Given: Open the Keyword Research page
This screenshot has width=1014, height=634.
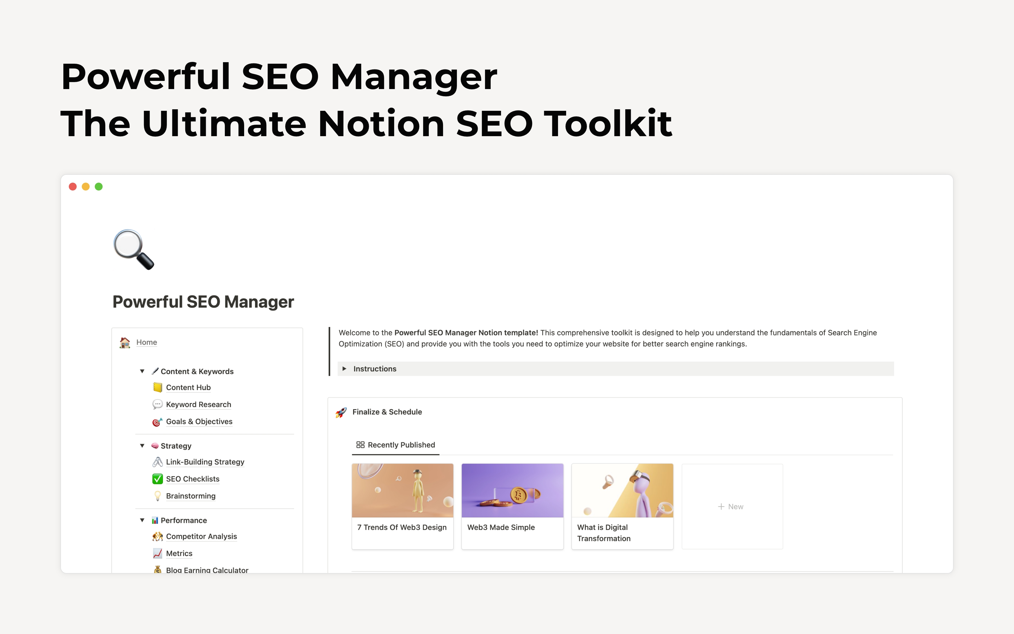Looking at the screenshot, I should point(199,405).
